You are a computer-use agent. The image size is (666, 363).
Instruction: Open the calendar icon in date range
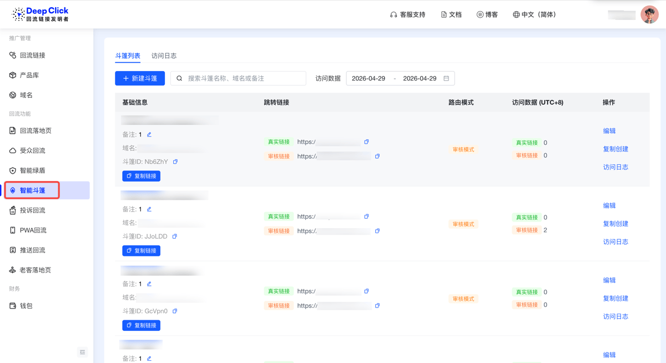446,78
